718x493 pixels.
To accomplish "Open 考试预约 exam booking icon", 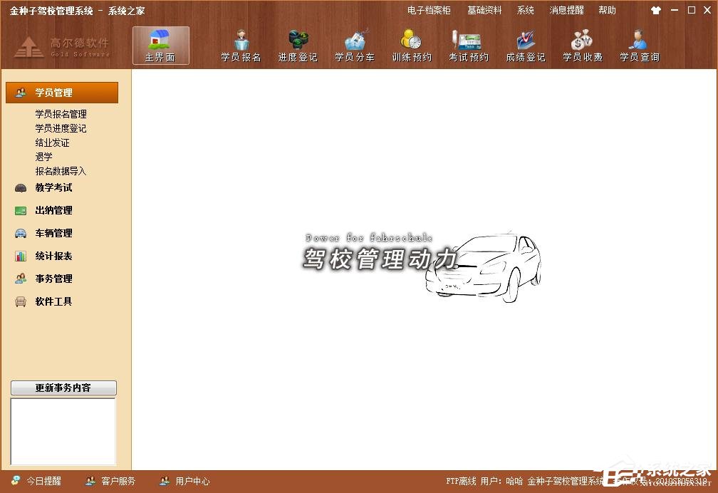I will pos(469,46).
